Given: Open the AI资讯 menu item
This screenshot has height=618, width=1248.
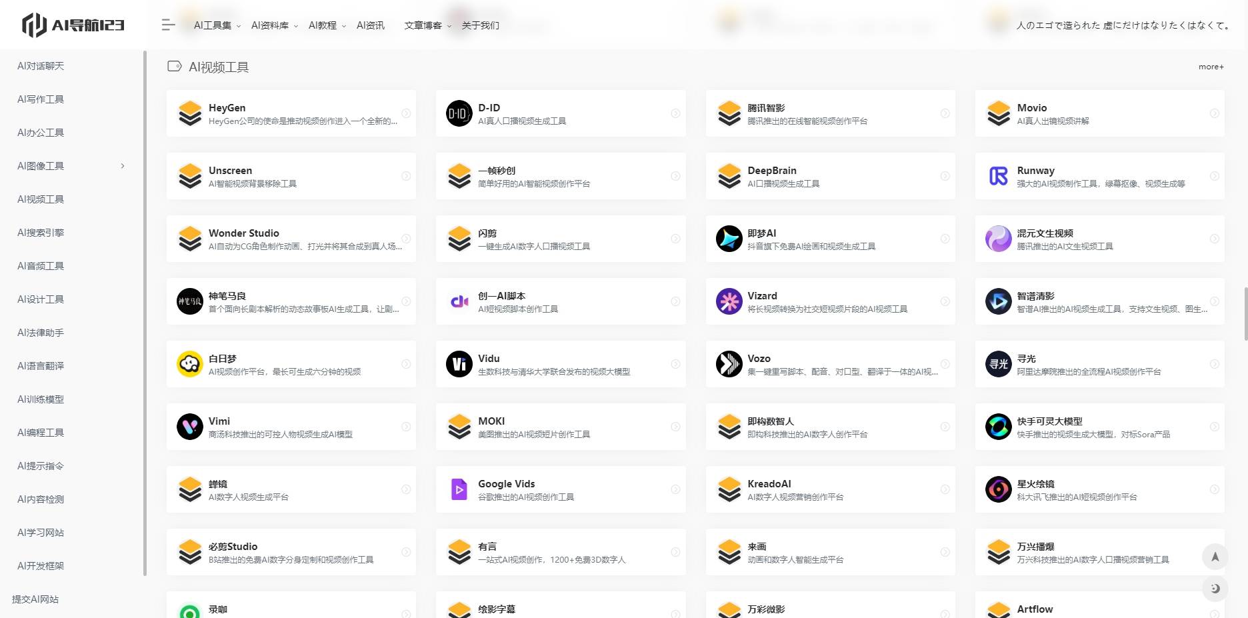Looking at the screenshot, I should pos(371,25).
